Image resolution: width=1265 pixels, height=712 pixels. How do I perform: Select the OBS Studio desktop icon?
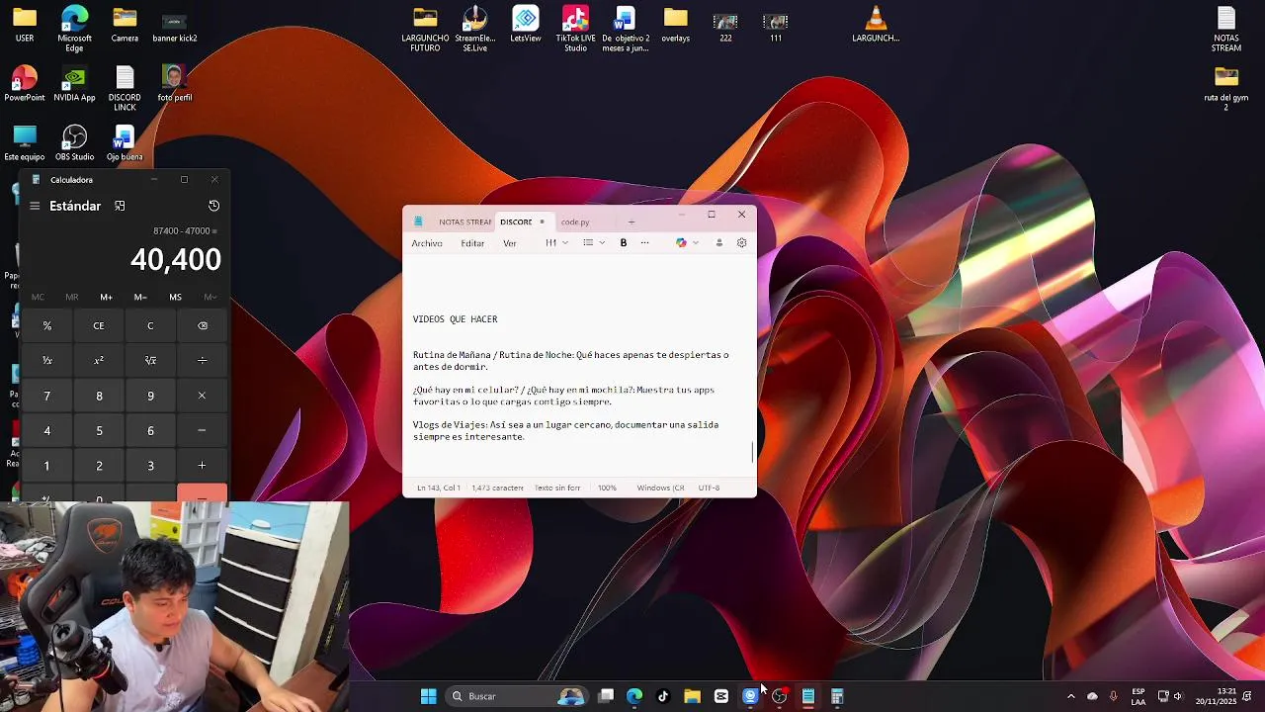74,143
